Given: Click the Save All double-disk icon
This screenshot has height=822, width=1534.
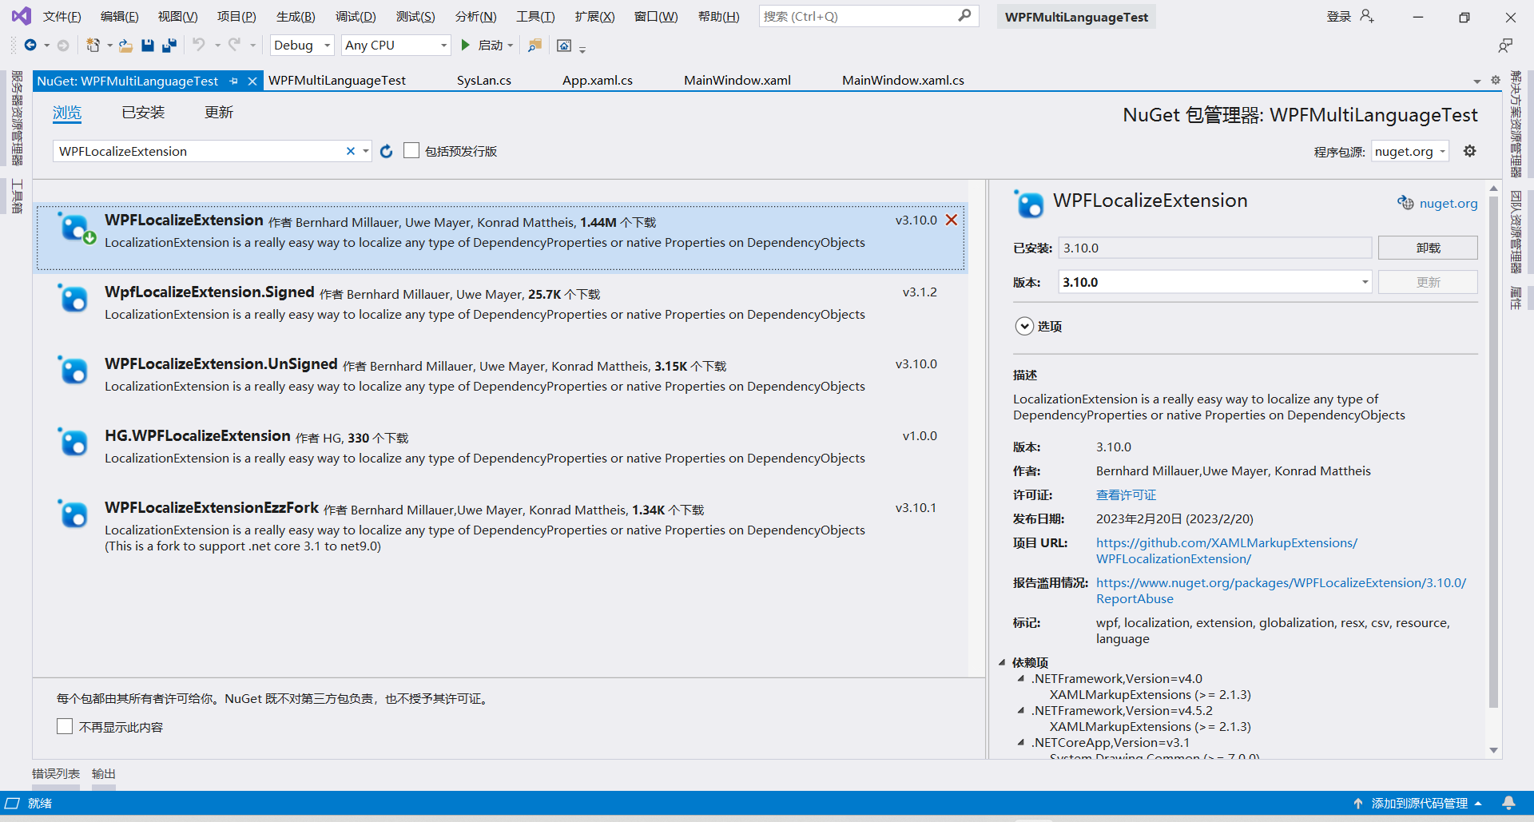Looking at the screenshot, I should [x=169, y=46].
